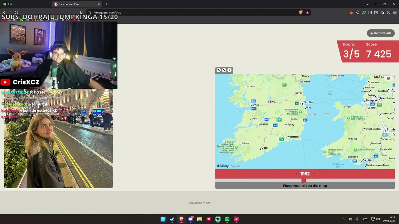
Task: Click the Snowdonia National Park marker
Action: click(x=349, y=118)
